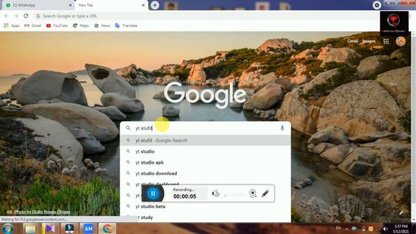Open the YouTube bookmark
This screenshot has width=416, height=234.
click(x=57, y=26)
